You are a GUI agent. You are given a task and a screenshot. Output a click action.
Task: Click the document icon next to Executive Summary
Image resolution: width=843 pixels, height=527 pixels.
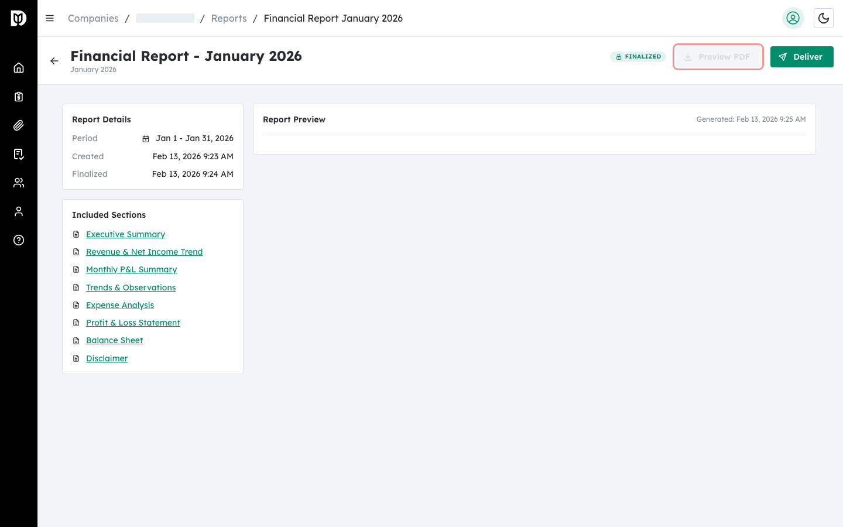tap(76, 234)
